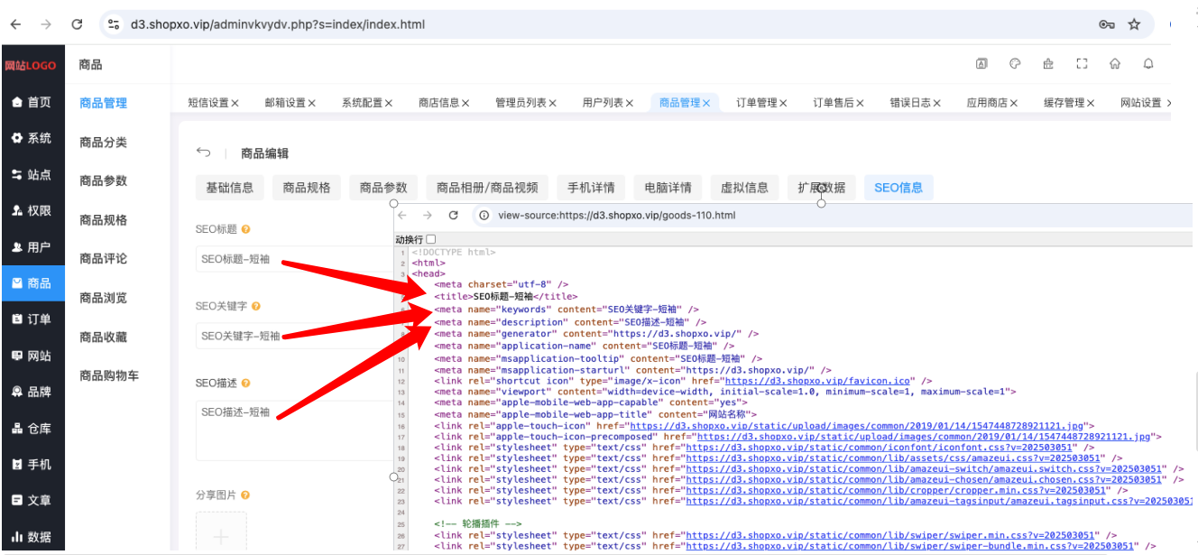Screen dimensions: 1198x555
Task: Enable the 自动换行 line wrap checkbox
Action: point(431,239)
